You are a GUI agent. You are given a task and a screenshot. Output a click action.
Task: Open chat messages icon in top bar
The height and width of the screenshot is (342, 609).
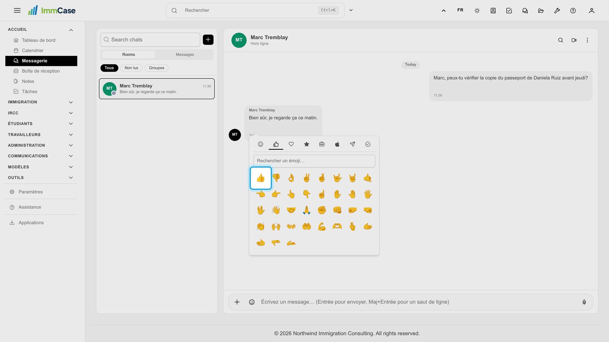pos(525,11)
